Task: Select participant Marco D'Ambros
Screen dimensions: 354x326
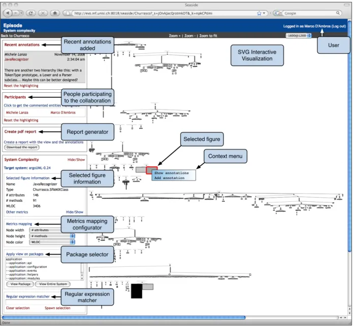Action: coord(63,113)
